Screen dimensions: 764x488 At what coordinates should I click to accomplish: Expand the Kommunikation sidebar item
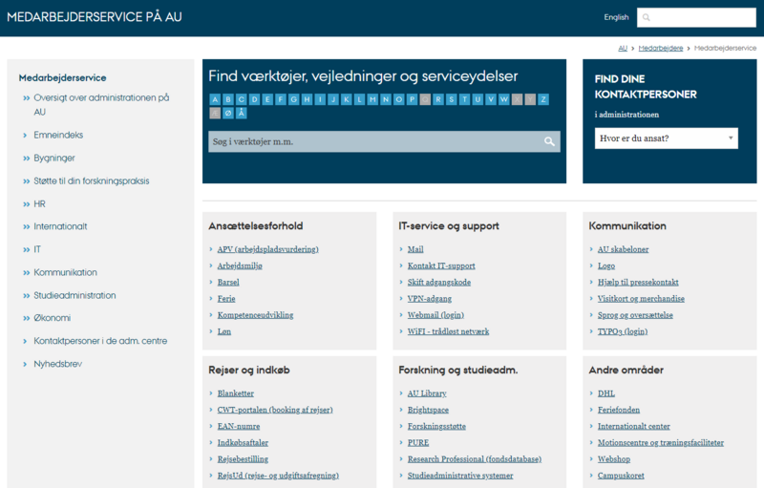27,273
